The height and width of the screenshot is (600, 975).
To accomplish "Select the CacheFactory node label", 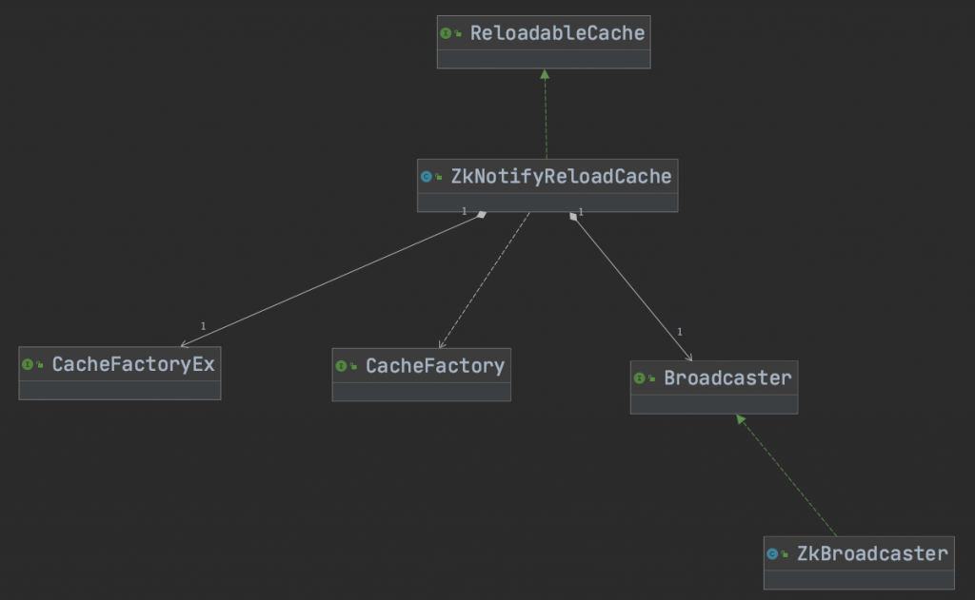I will click(434, 365).
